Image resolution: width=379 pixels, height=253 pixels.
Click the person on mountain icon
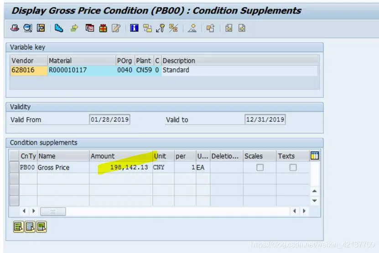[x=192, y=28]
